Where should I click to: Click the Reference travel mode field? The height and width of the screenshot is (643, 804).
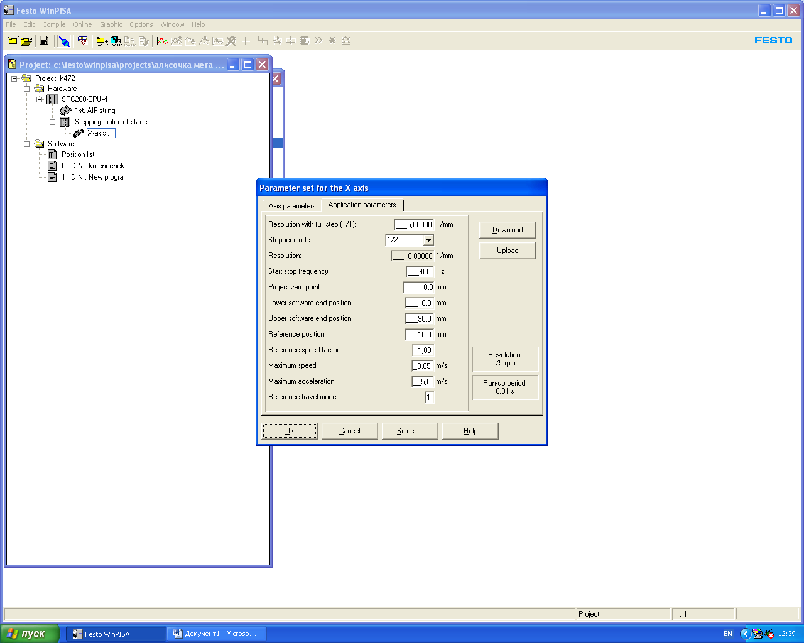(x=429, y=397)
